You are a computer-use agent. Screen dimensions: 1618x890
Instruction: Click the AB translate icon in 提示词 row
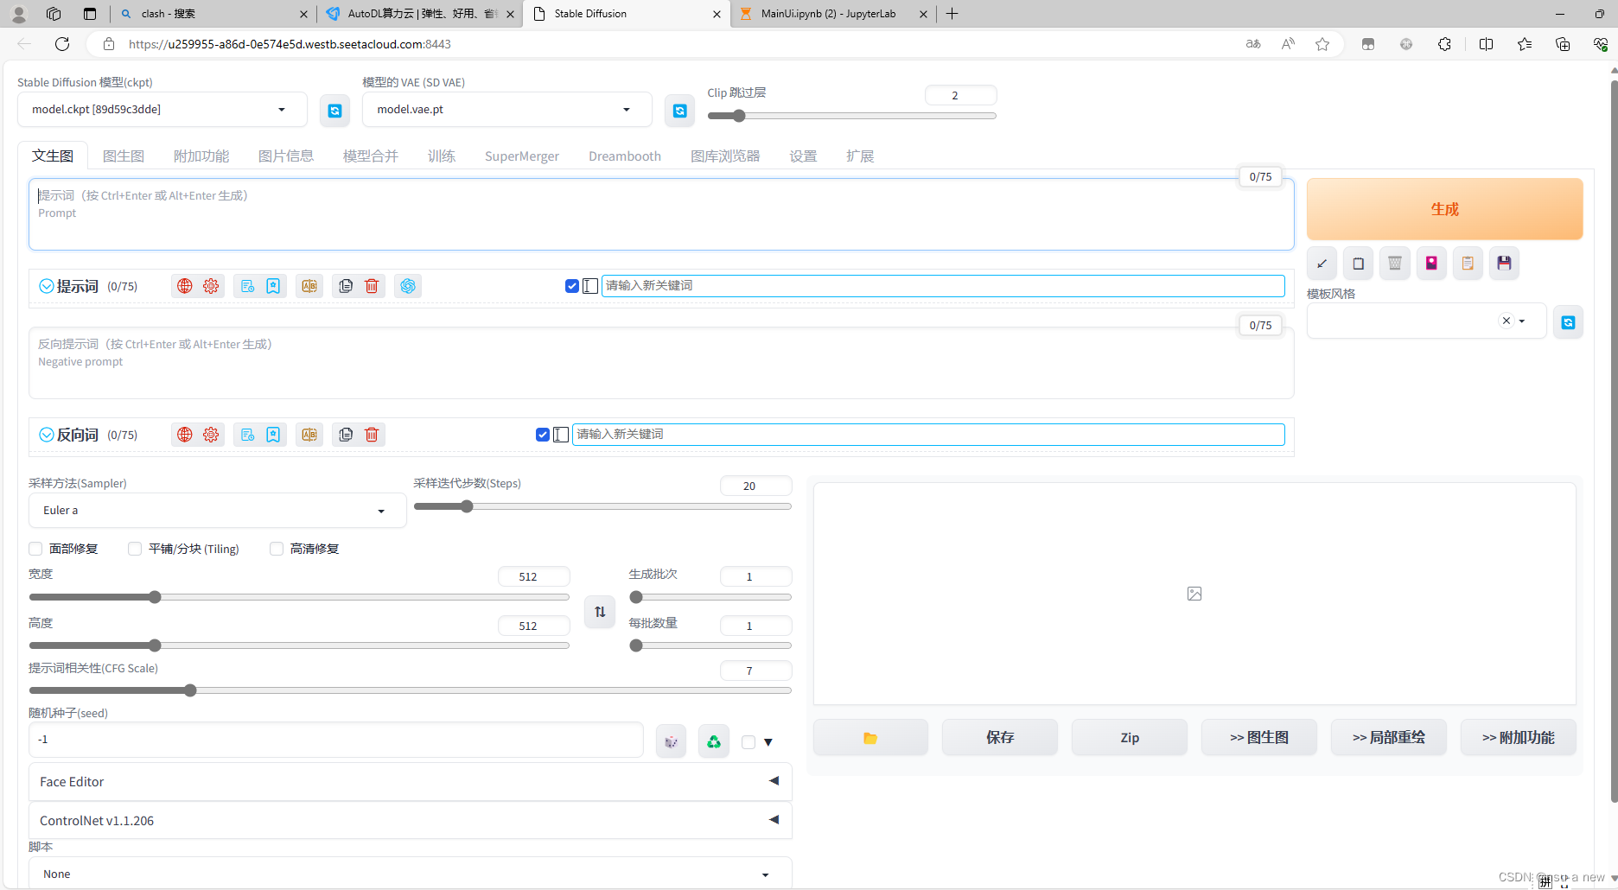309,286
